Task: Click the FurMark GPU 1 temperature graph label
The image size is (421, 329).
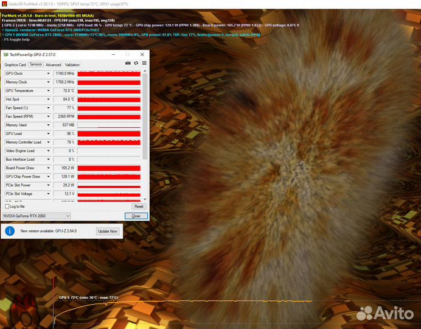Action: click(x=89, y=297)
